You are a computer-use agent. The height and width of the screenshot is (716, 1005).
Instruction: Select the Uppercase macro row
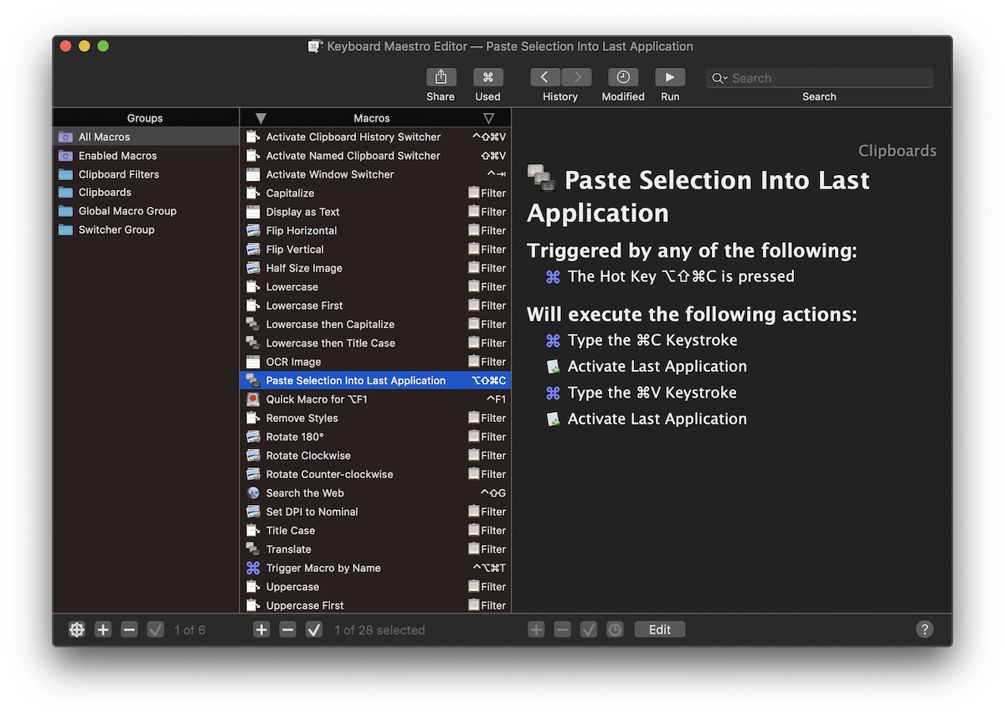click(x=375, y=586)
